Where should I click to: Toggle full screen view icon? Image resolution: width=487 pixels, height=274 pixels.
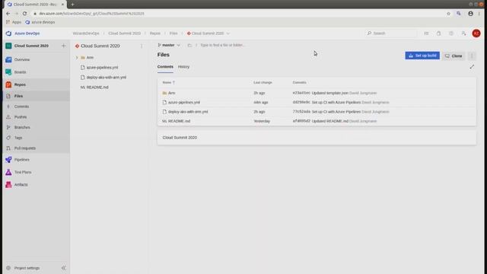click(x=472, y=67)
